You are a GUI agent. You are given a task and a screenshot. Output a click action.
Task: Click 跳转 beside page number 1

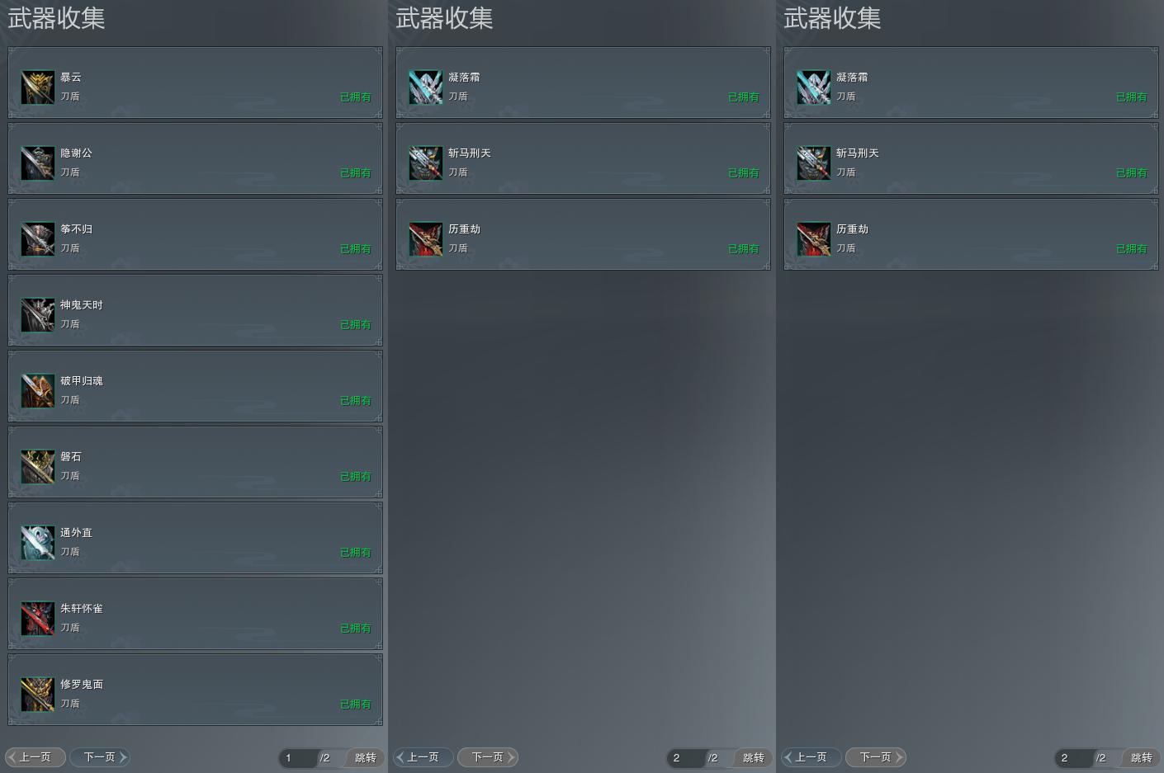click(x=365, y=757)
